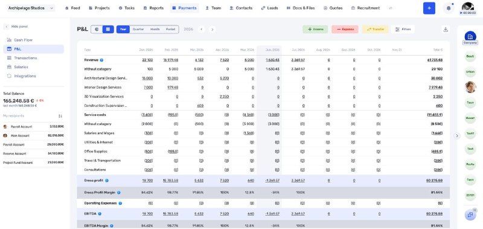Open the Feed page in top navigation

(72, 8)
